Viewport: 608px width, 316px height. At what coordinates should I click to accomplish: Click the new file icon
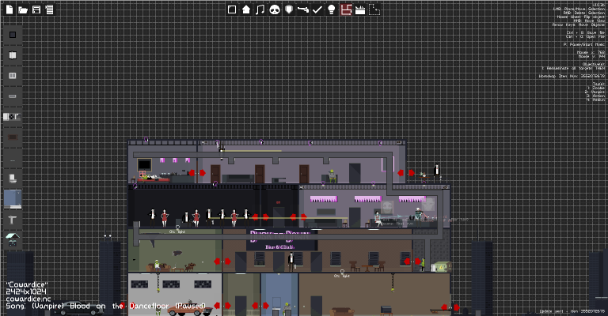pos(9,9)
